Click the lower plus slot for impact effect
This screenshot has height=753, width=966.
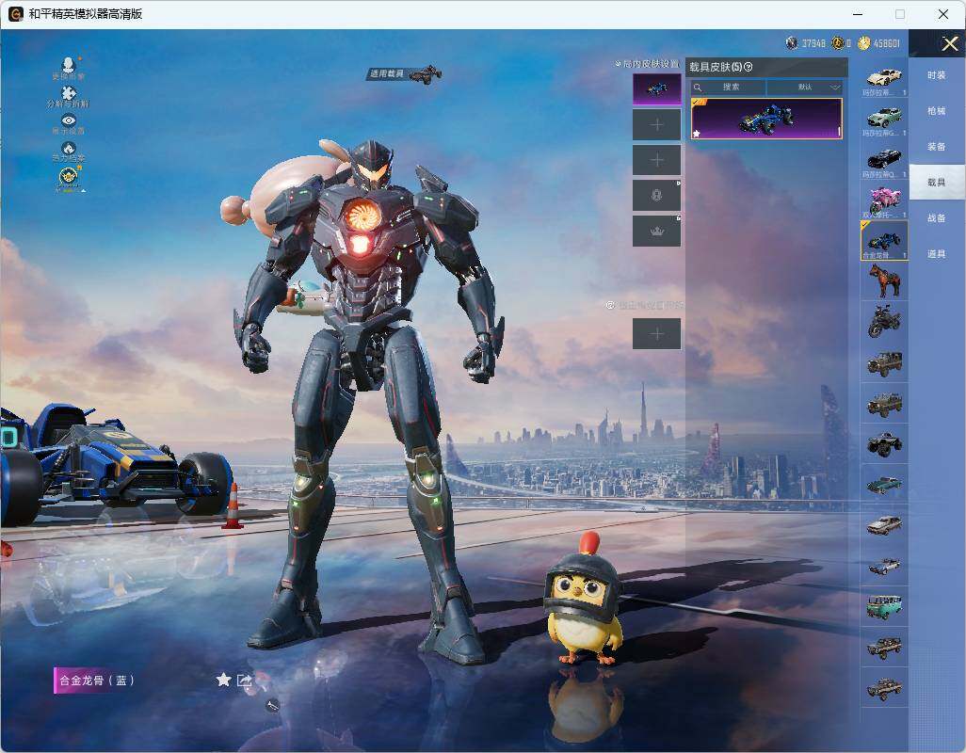657,334
